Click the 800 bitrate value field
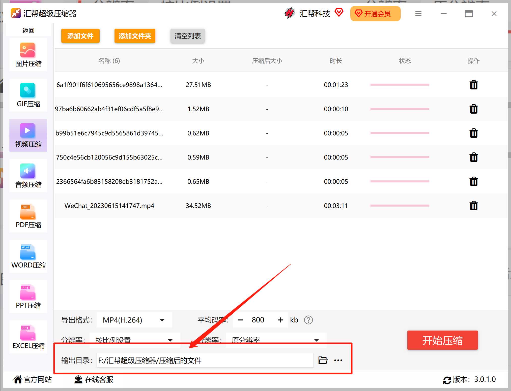 click(258, 320)
